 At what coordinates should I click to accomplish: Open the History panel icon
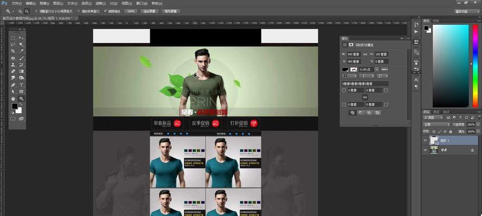pos(416,24)
